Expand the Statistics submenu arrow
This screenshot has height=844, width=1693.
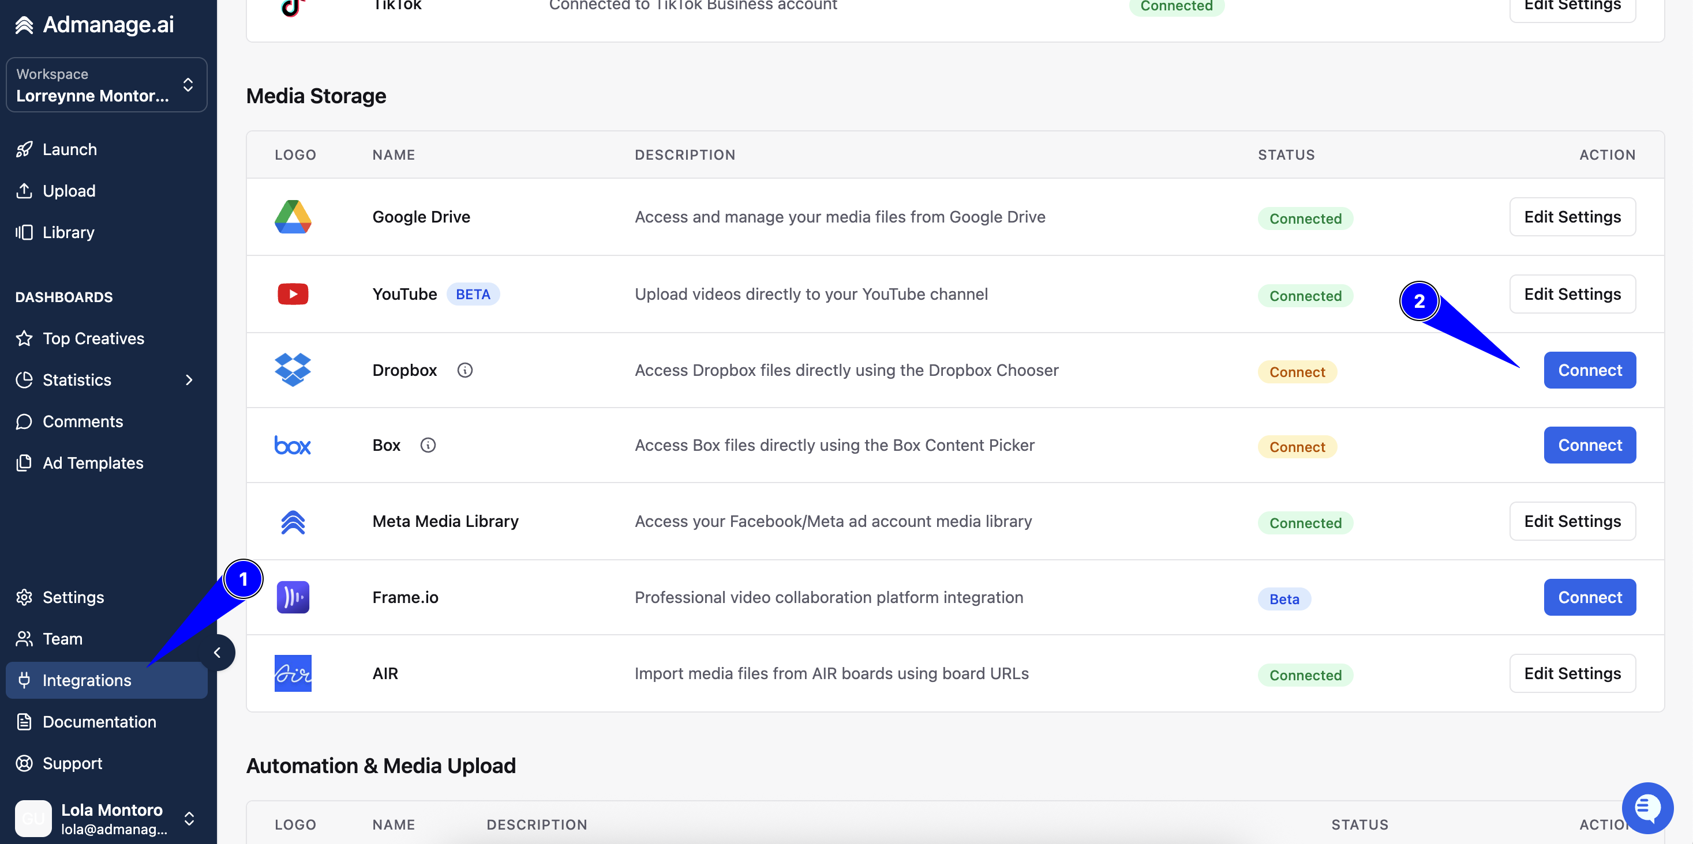[x=189, y=380]
